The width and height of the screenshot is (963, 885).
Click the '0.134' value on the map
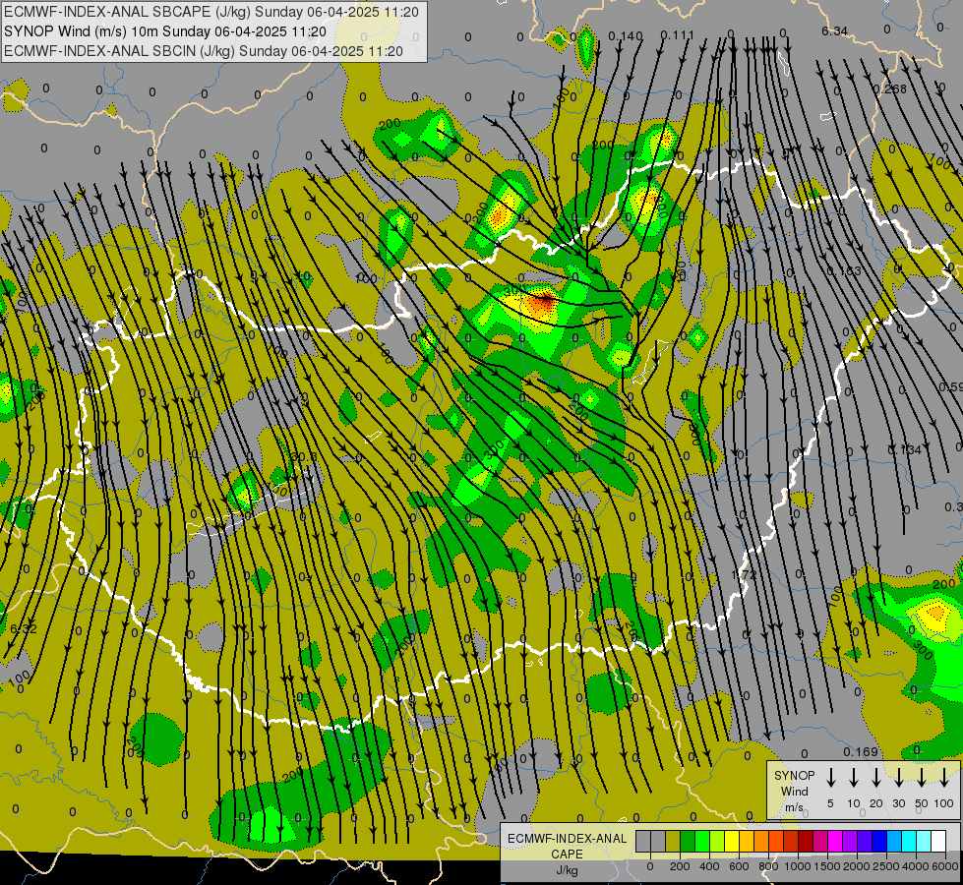coord(905,450)
